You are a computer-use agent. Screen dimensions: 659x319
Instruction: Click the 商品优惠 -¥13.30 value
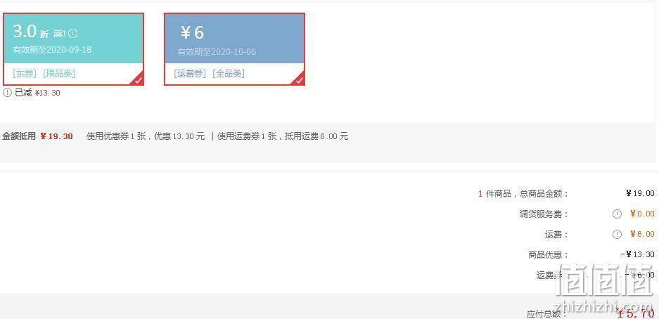[x=638, y=254]
